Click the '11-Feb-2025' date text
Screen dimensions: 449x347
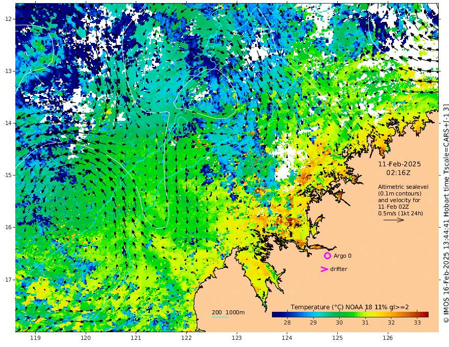click(x=400, y=164)
